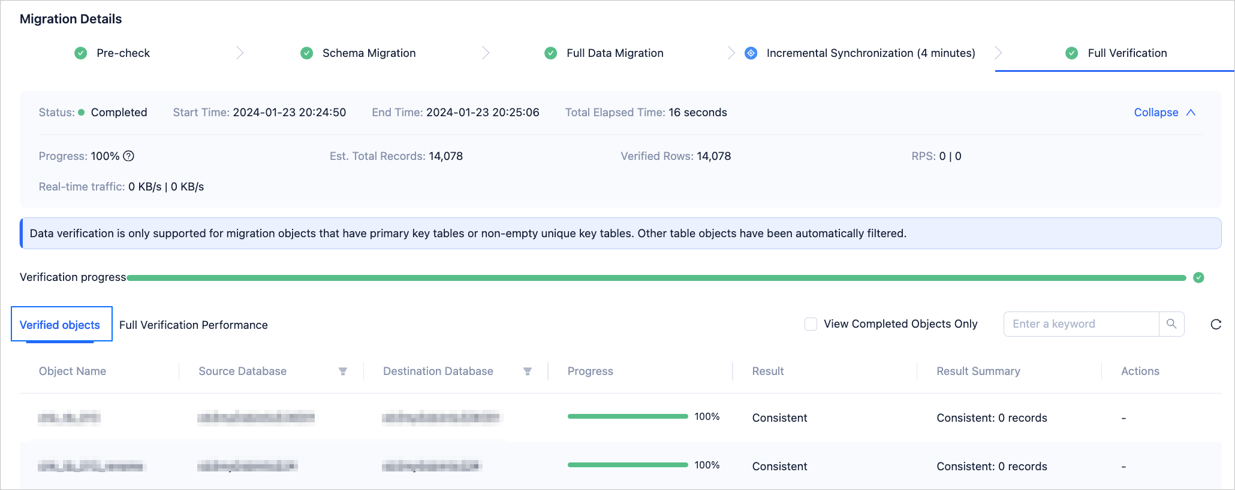
Task: Click the Verification progress bar
Action: [656, 278]
